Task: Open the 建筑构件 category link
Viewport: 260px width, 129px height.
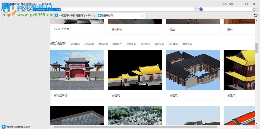Action: coord(117,44)
